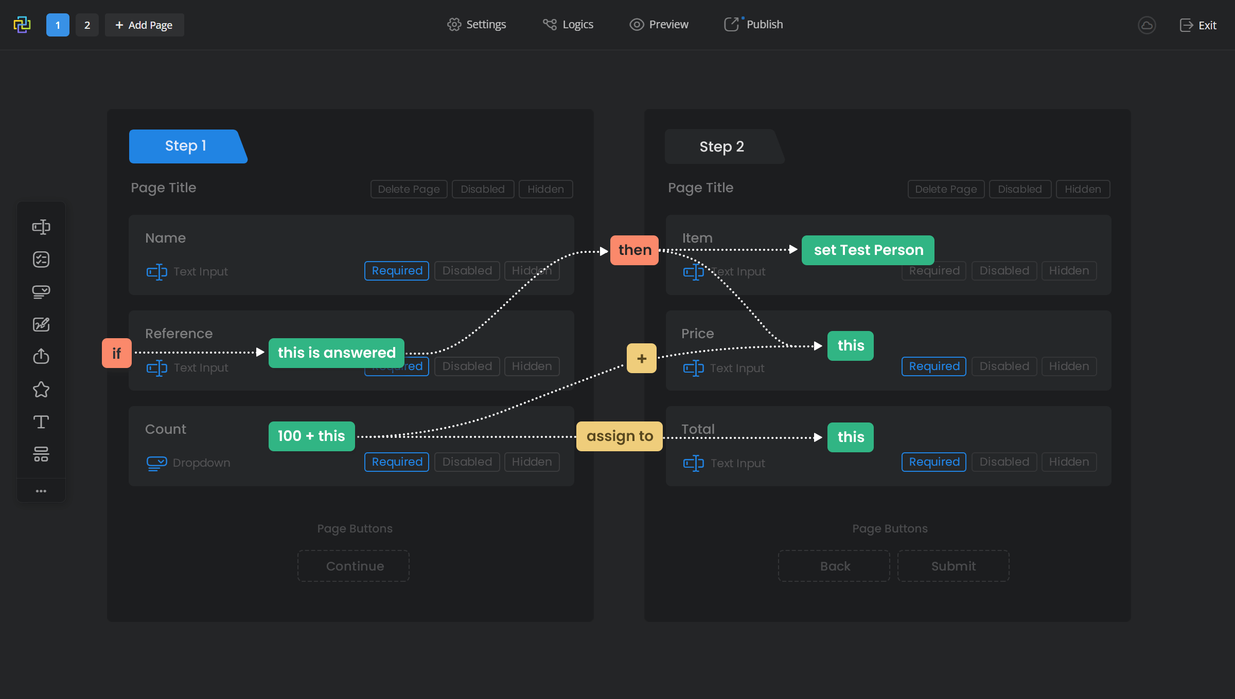1235x699 pixels.
Task: Toggle Hidden on Reference field
Action: pyautogui.click(x=531, y=366)
